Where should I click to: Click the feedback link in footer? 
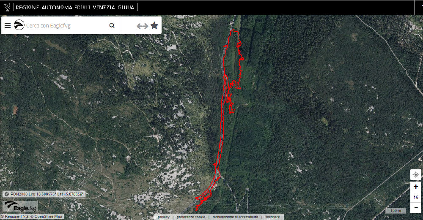coord(272,217)
